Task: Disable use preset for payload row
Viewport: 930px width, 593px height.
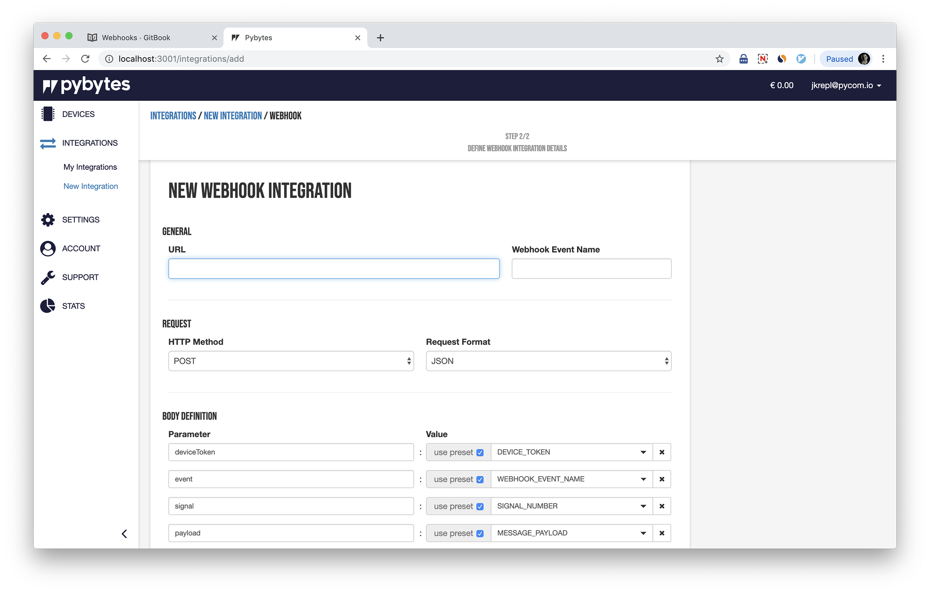Action: tap(480, 533)
